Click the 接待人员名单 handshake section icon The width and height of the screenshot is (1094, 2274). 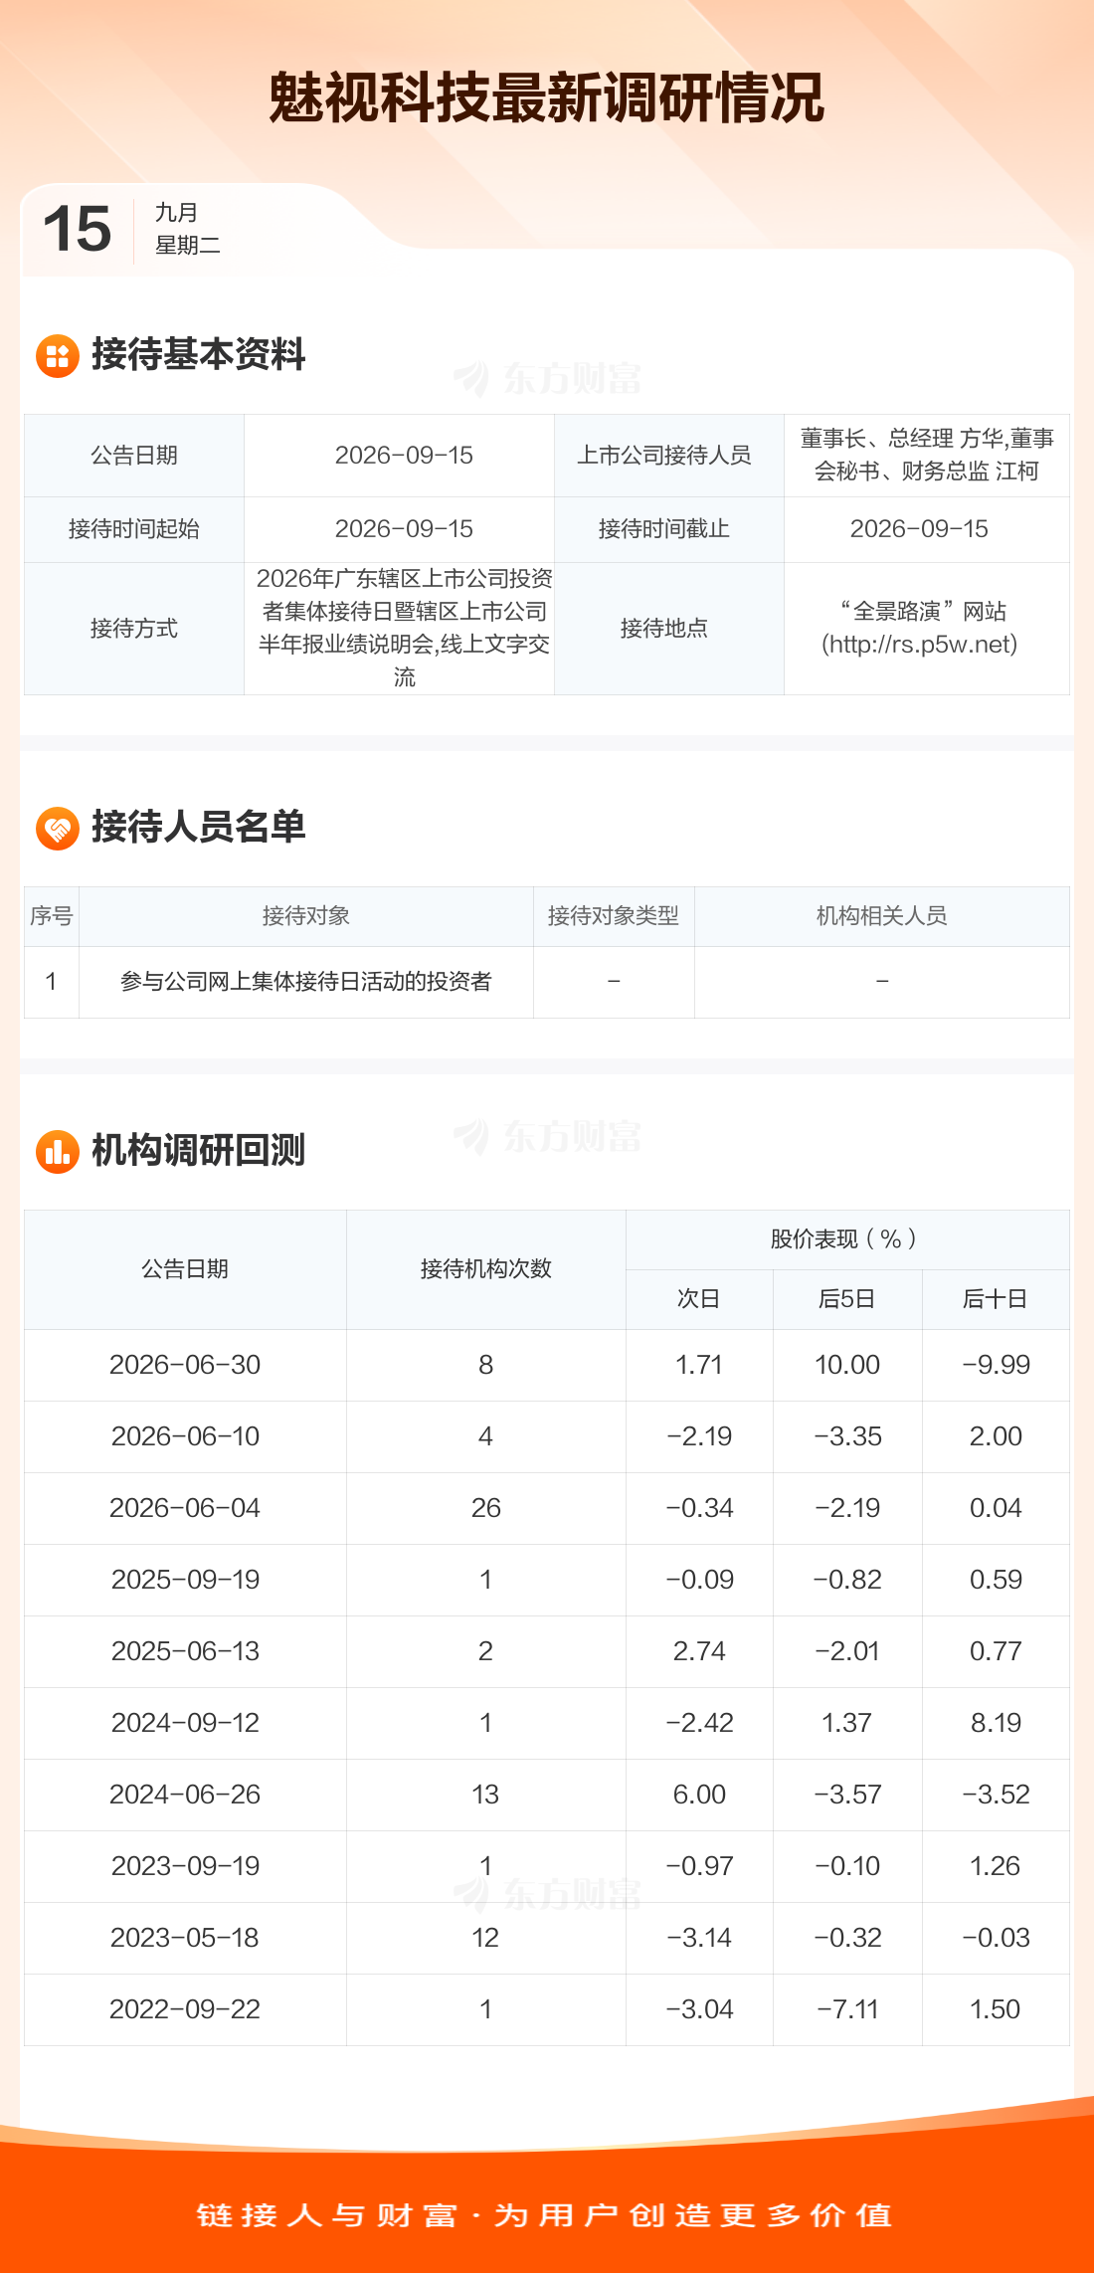tap(58, 829)
